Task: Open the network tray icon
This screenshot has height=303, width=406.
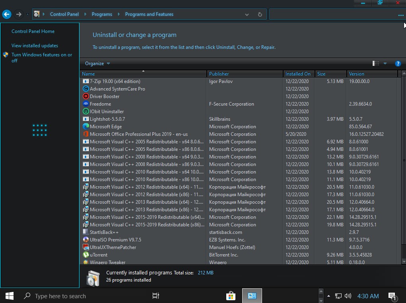Action: coord(338,296)
